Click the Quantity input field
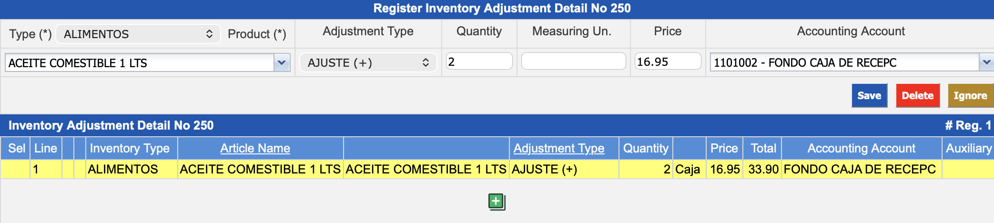 click(479, 61)
